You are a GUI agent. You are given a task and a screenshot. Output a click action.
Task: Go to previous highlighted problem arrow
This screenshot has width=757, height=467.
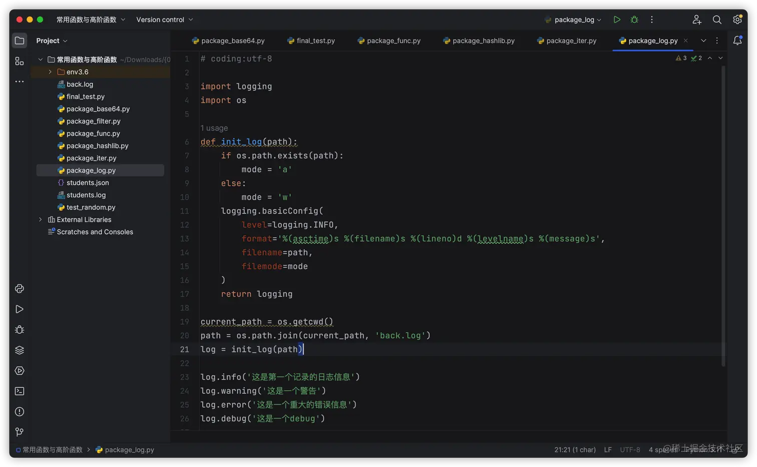[710, 58]
